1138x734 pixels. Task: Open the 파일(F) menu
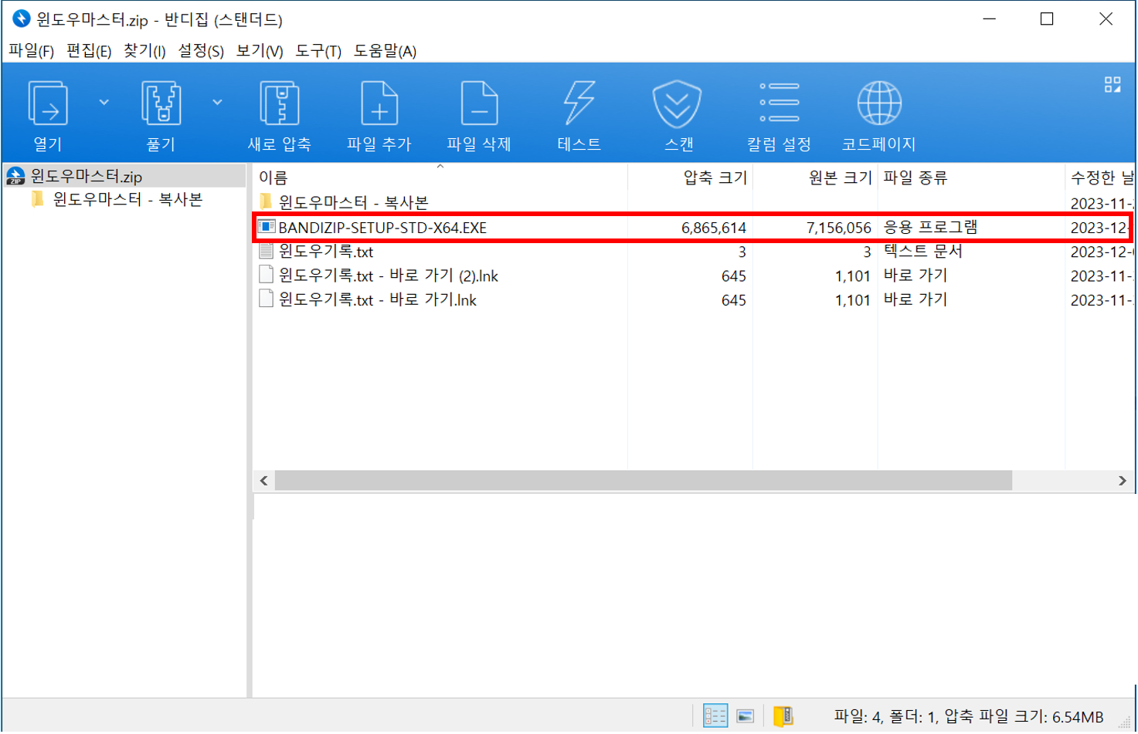tap(32, 51)
